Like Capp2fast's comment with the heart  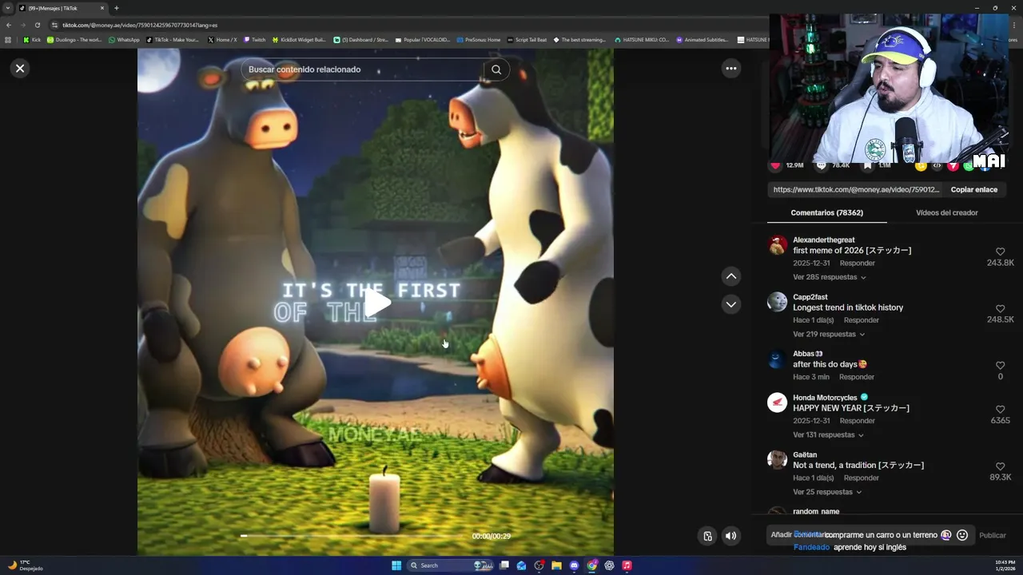pyautogui.click(x=1000, y=308)
